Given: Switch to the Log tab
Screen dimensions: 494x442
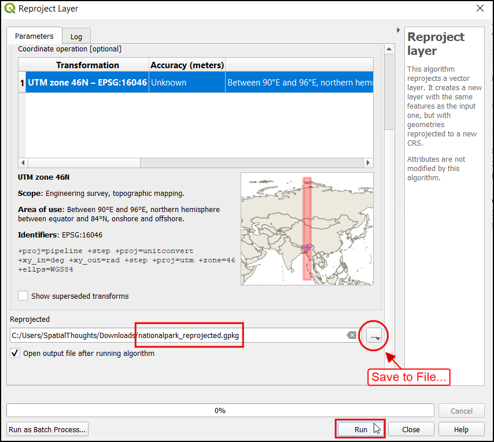Looking at the screenshot, I should click(x=76, y=36).
